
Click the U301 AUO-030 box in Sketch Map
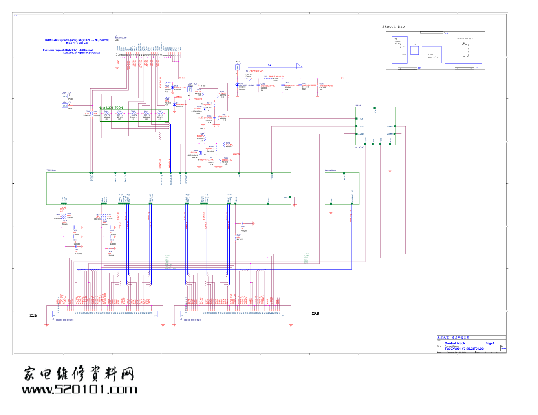(x=432, y=55)
